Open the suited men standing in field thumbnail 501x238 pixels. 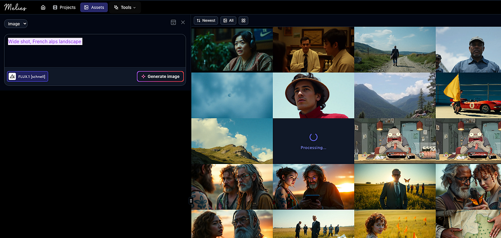(314, 224)
